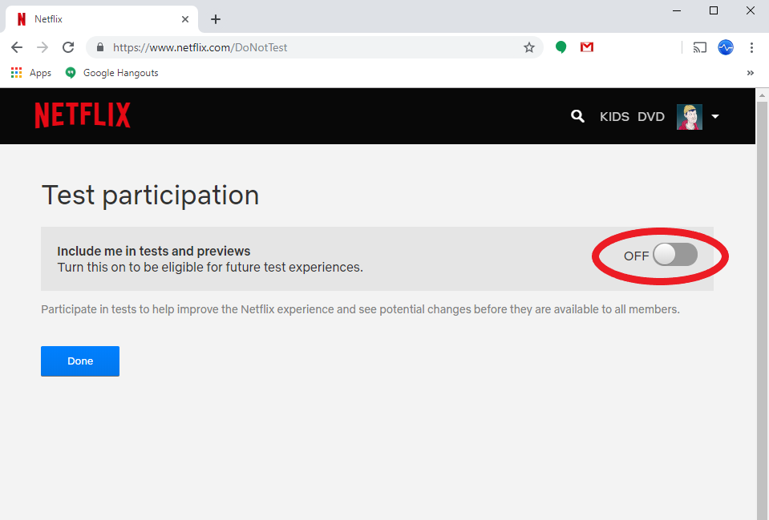Open Google Hangouts bookmark
The image size is (769, 520).
pyautogui.click(x=111, y=73)
